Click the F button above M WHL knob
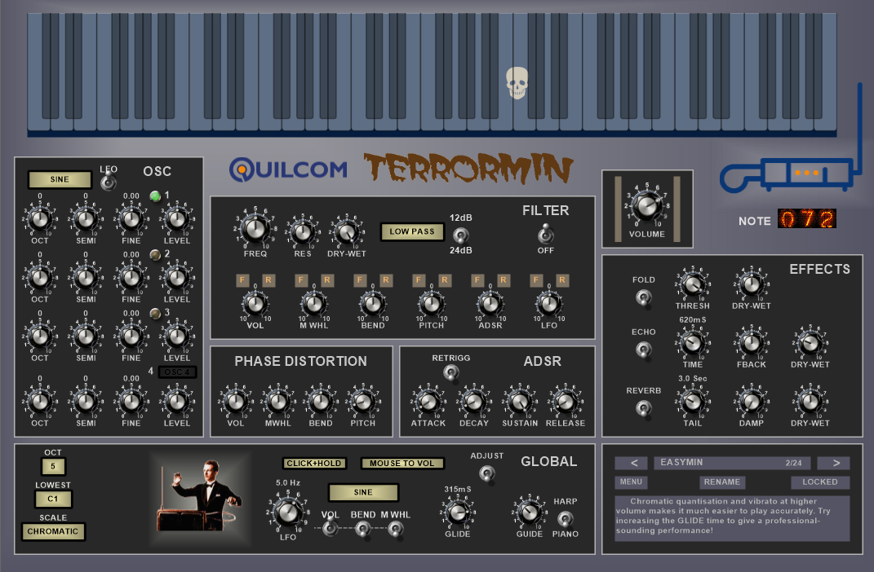 point(301,279)
